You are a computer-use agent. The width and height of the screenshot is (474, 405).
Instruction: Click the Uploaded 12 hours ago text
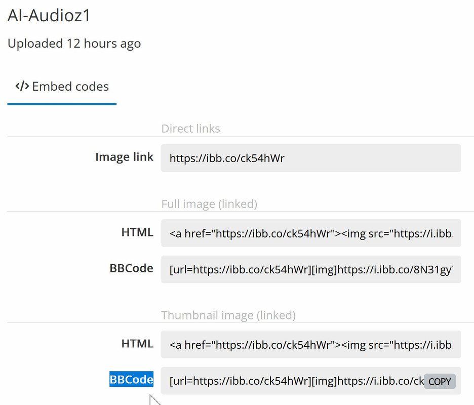(x=74, y=44)
